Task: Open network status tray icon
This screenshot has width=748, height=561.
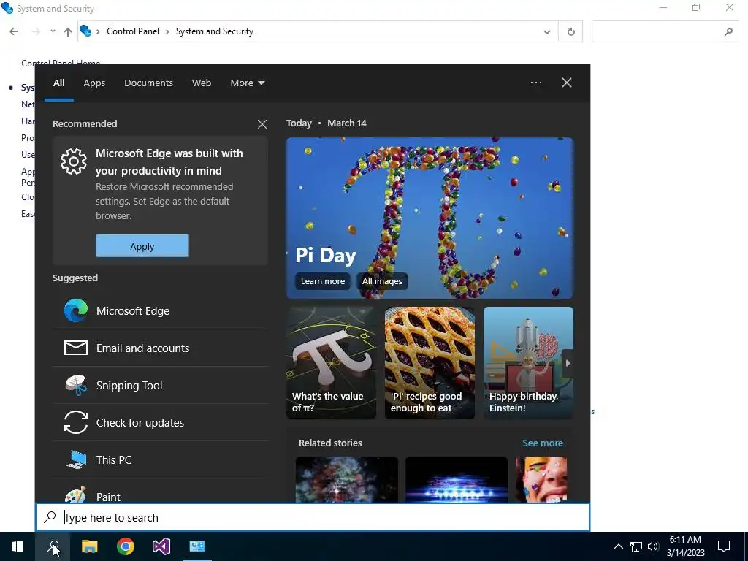Action: coord(636,546)
